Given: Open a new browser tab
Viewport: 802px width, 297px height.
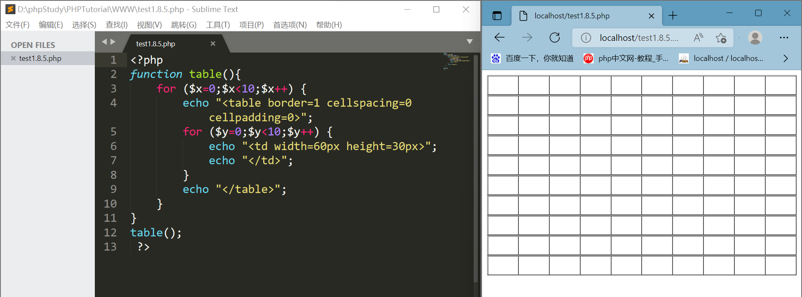Looking at the screenshot, I should point(673,16).
